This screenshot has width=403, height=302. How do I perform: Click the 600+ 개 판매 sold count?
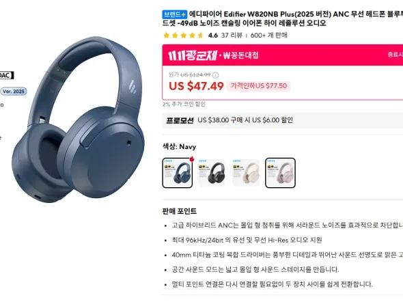pos(269,36)
